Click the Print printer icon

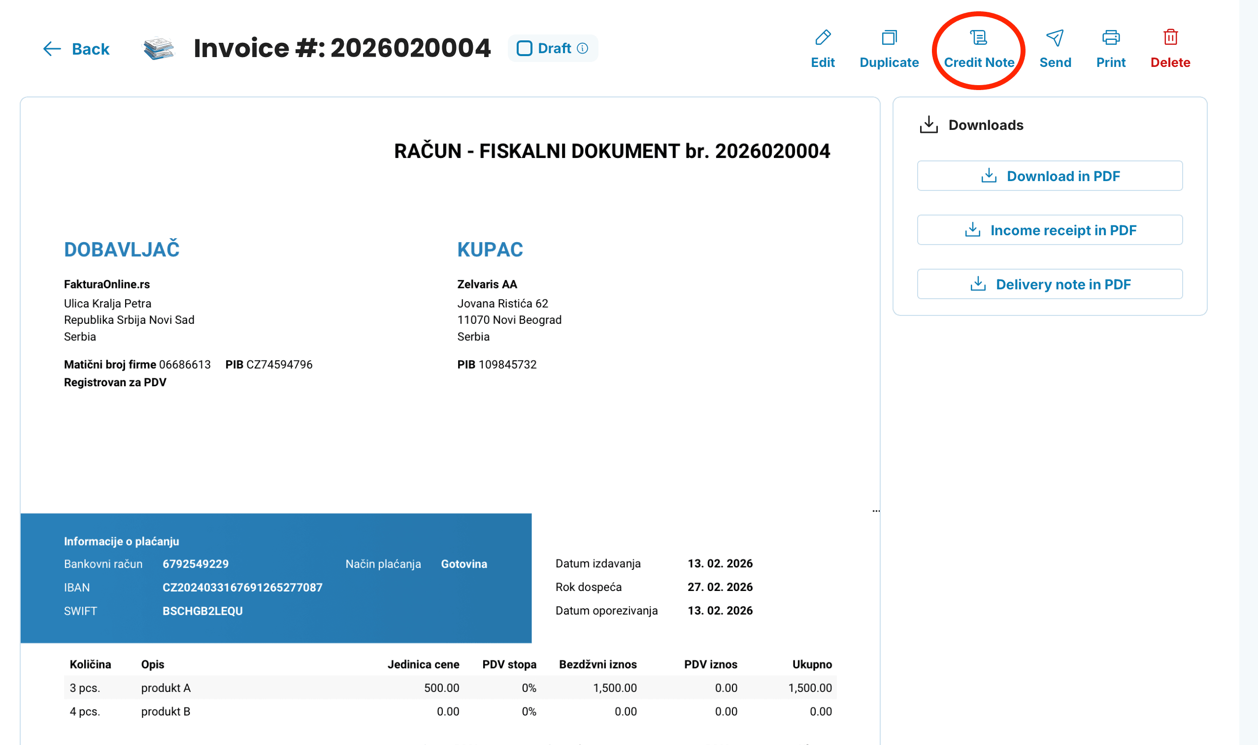[x=1110, y=37]
